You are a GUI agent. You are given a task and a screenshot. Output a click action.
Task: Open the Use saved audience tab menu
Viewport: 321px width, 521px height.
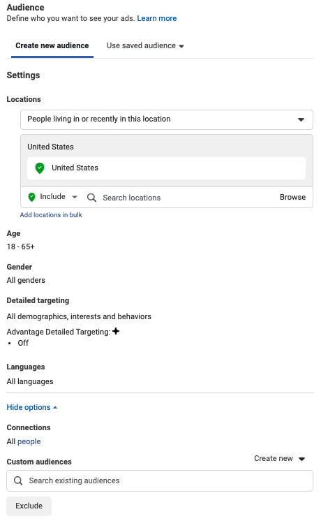click(x=145, y=46)
